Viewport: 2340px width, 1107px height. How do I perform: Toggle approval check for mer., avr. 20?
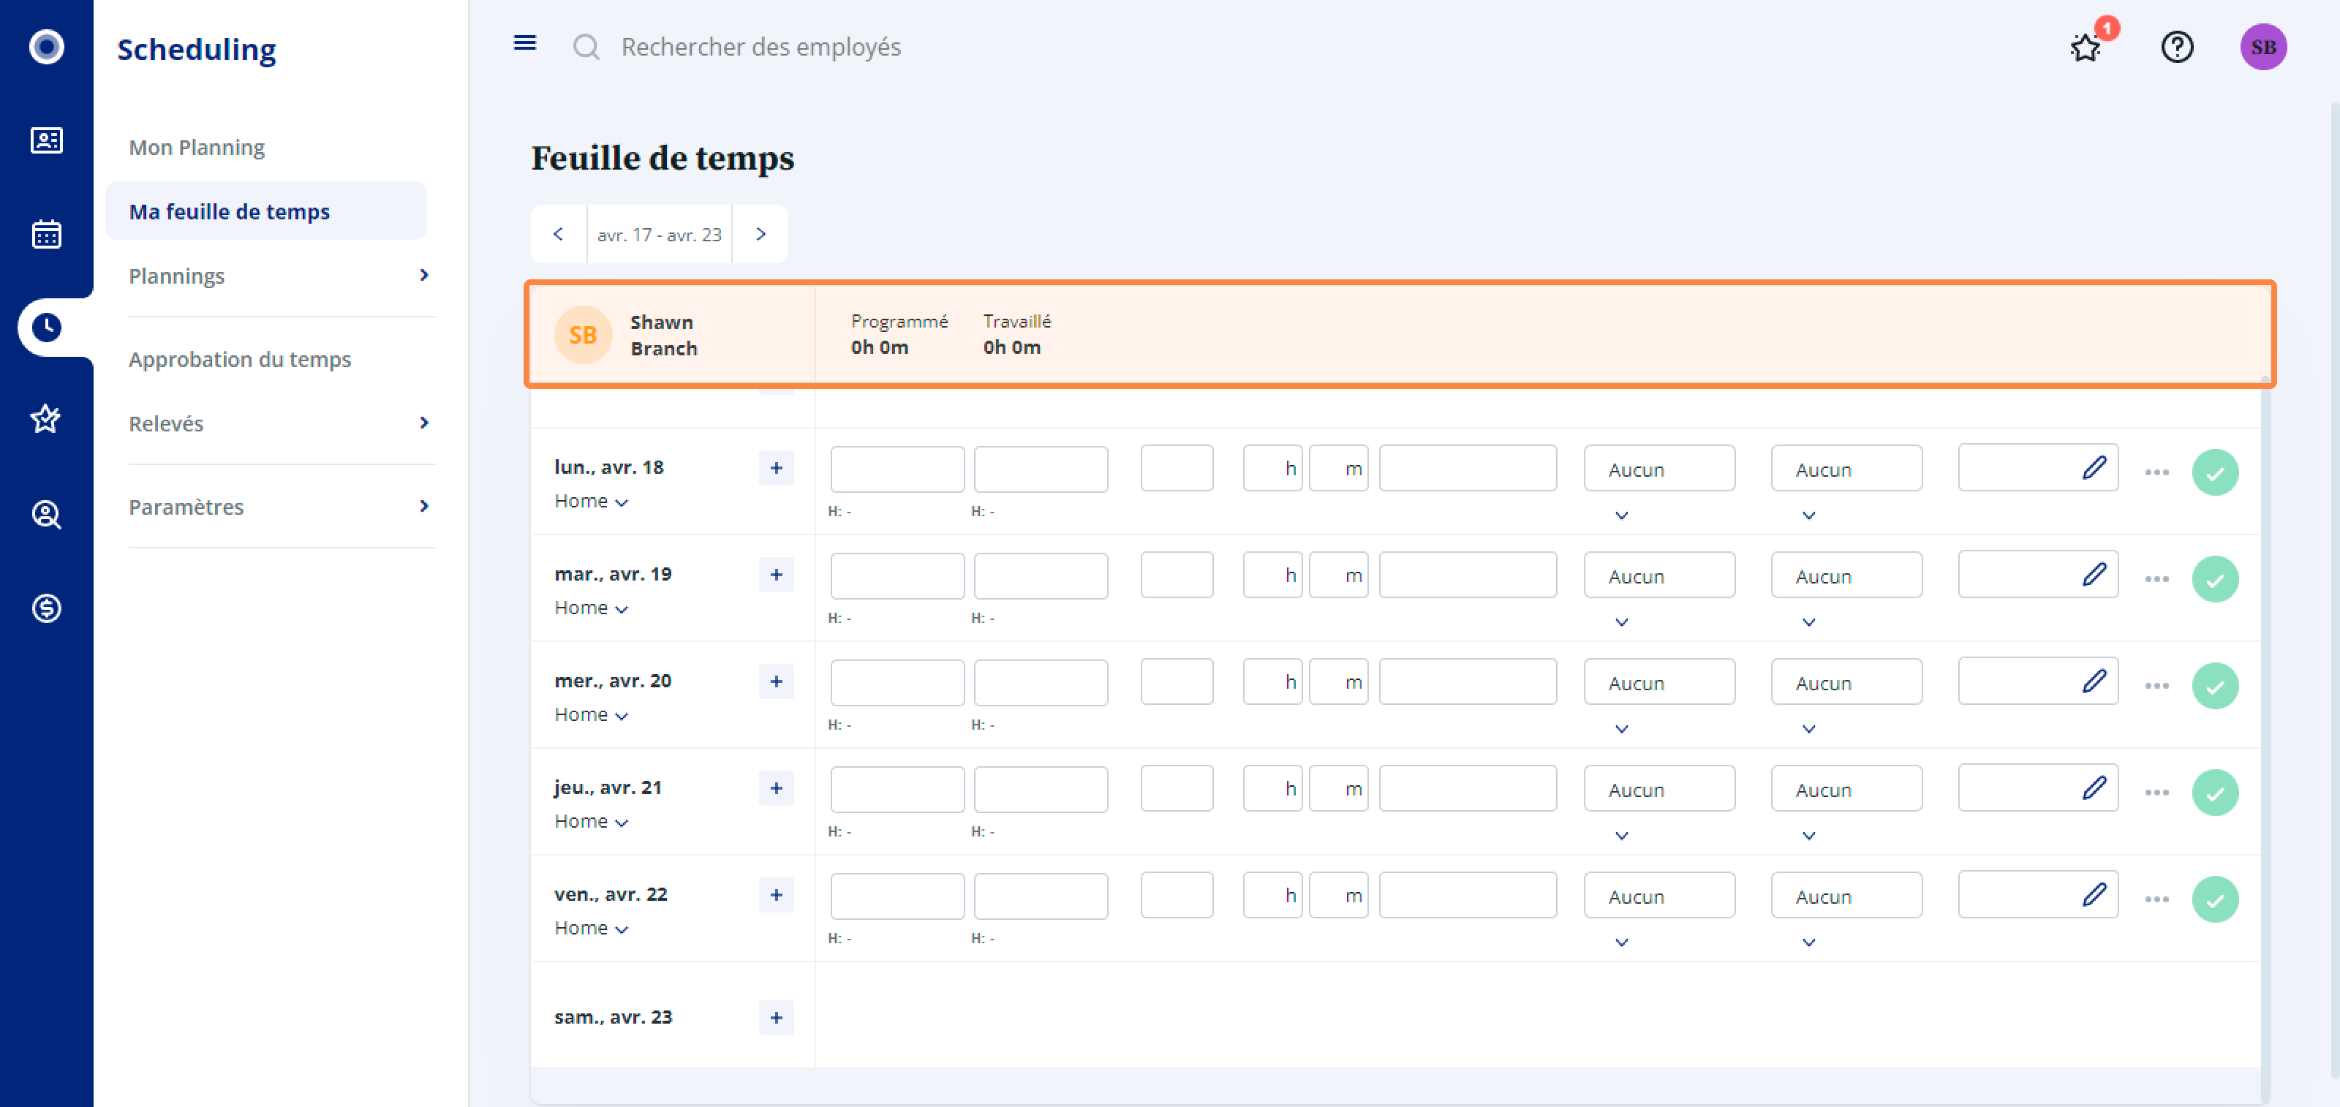[x=2215, y=686]
